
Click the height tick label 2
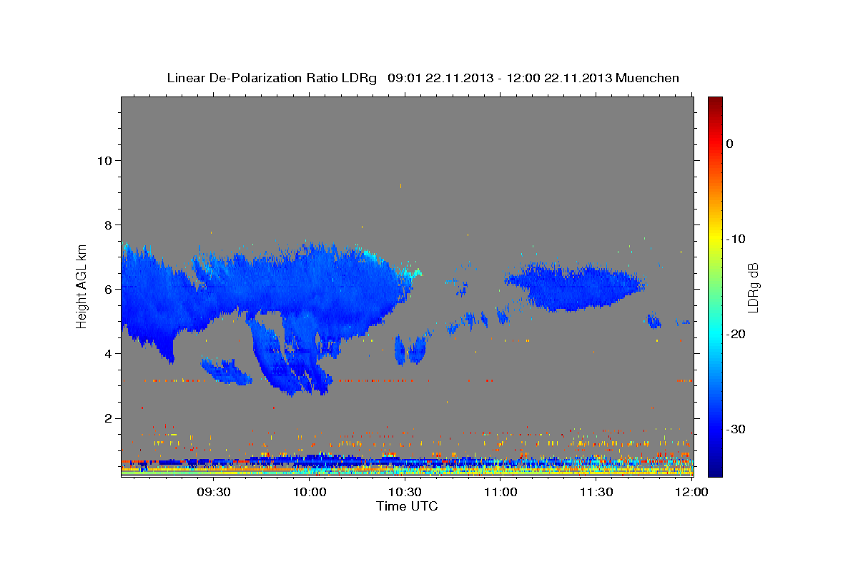pos(108,418)
